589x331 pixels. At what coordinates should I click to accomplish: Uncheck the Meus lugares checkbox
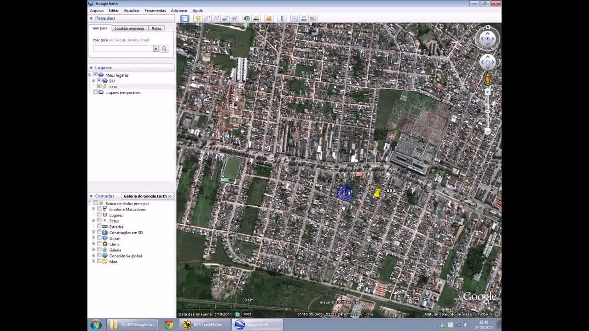coord(96,75)
